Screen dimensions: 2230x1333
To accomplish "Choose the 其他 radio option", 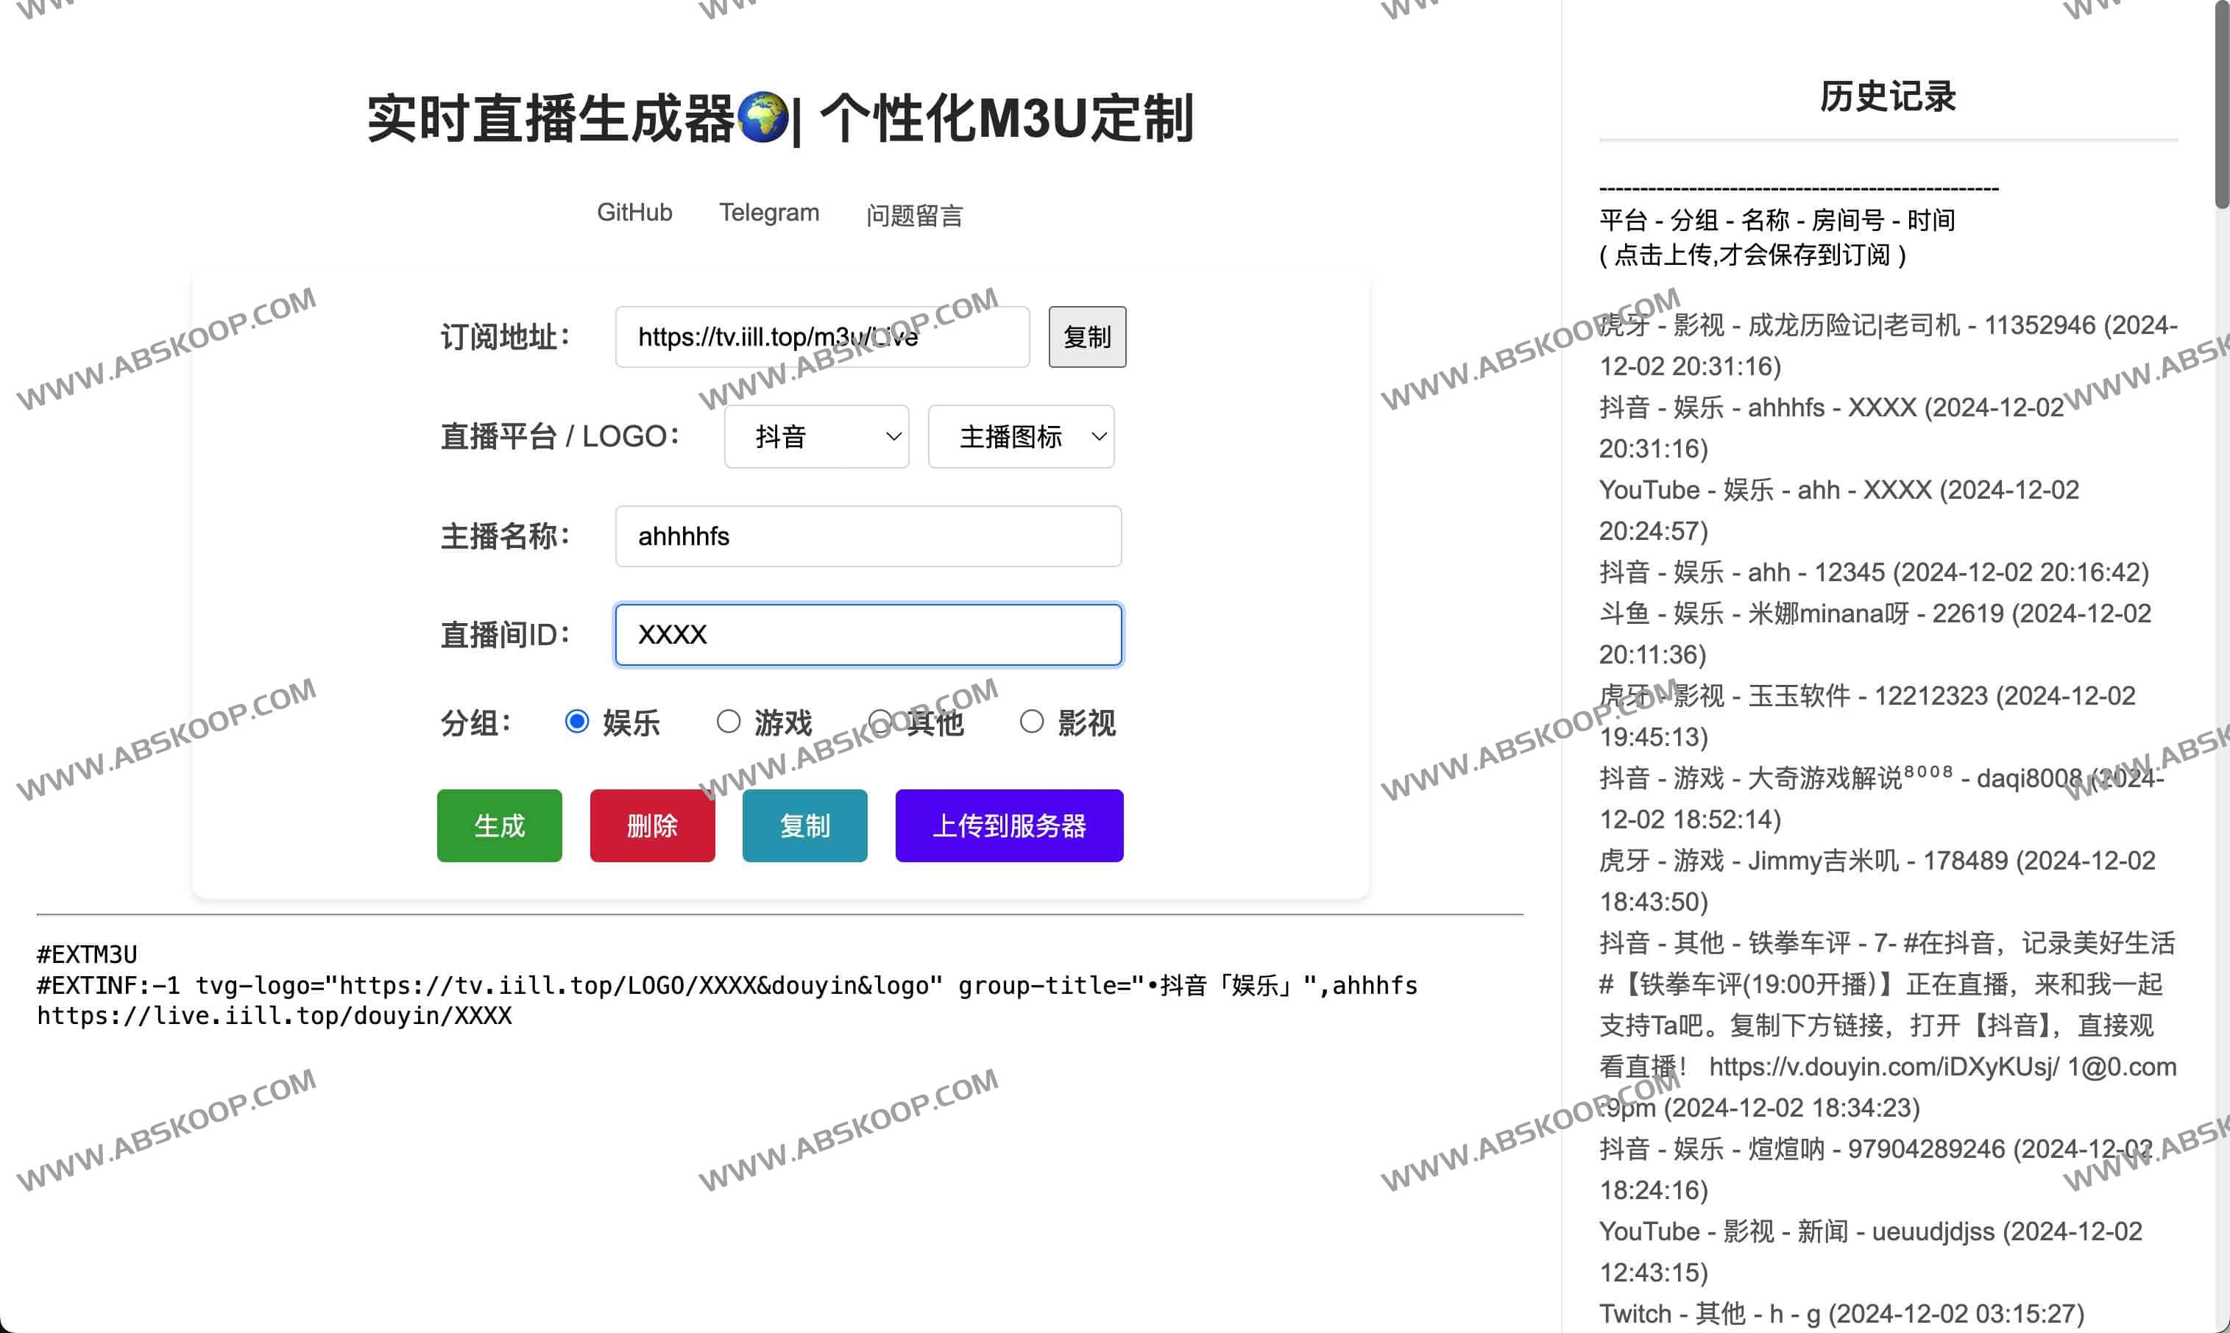I will pos(880,721).
